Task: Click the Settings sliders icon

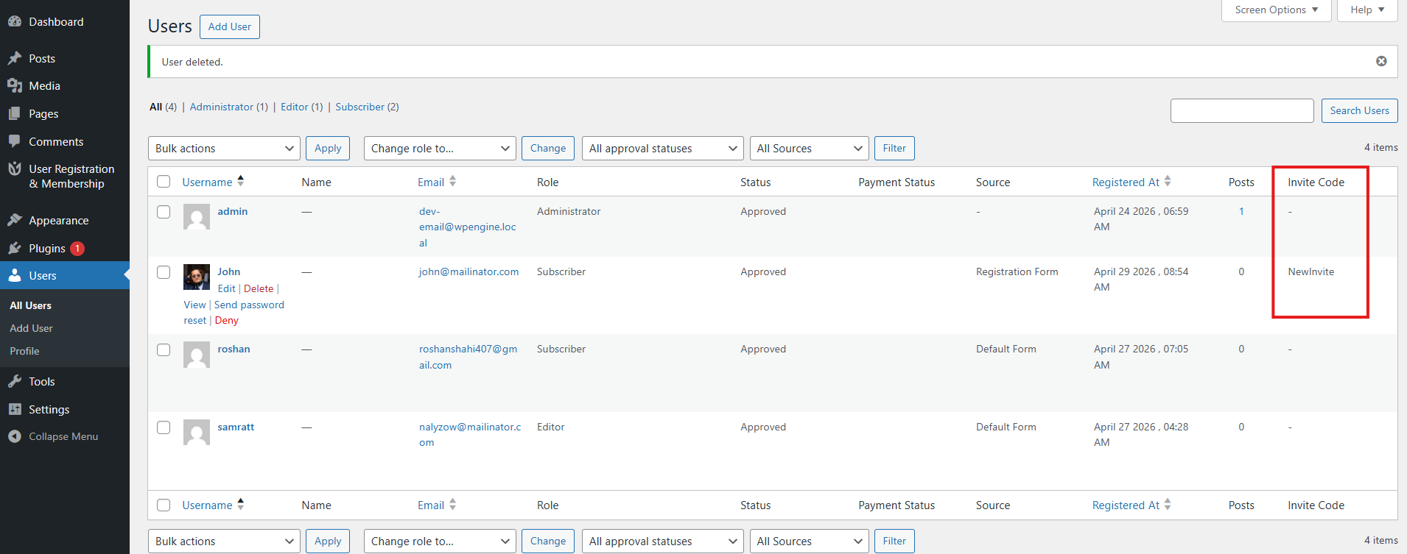Action: pos(15,409)
